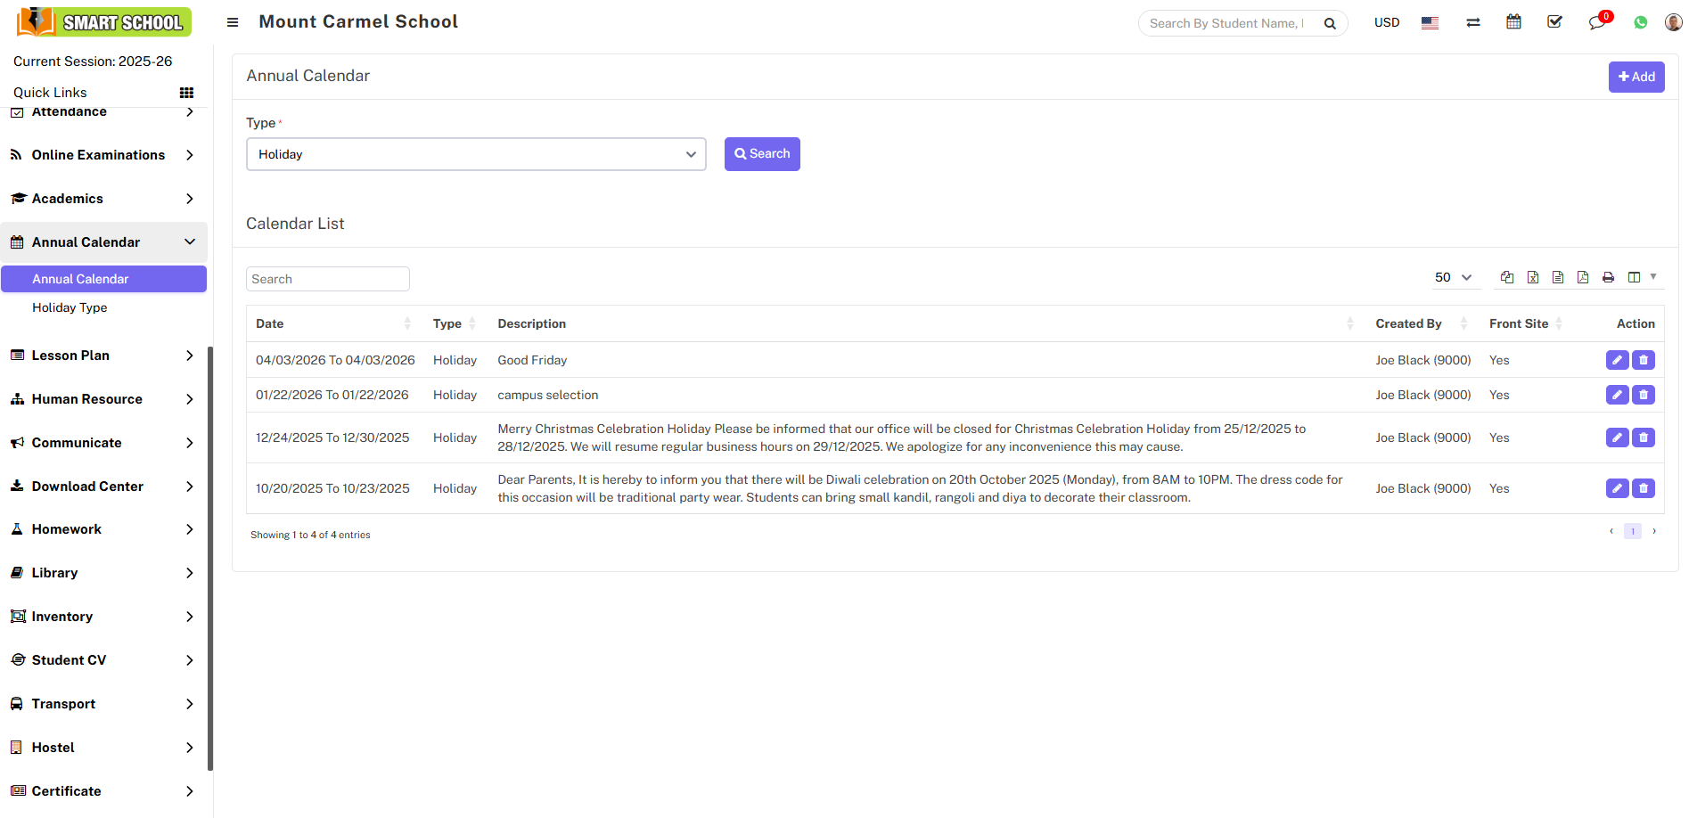Click the Excel export icon
1697x818 pixels.
coord(1532,277)
